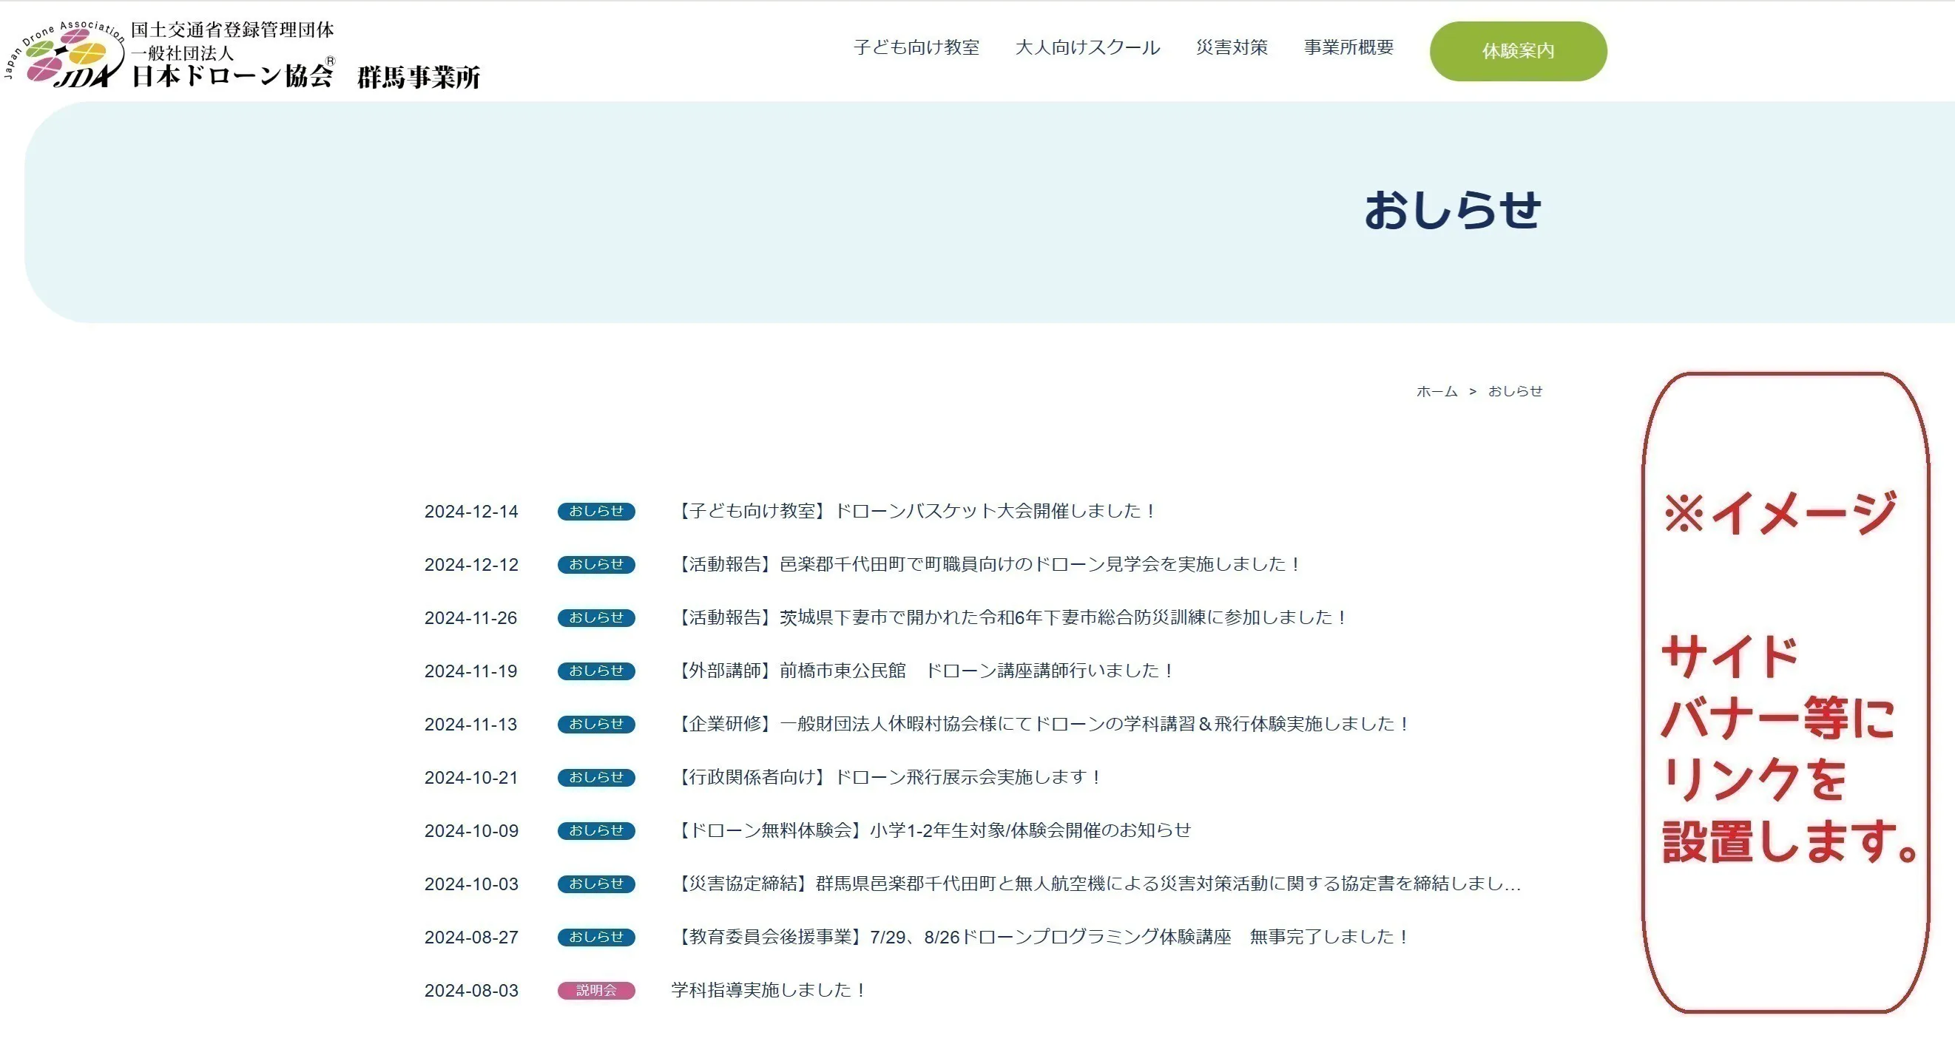
Task: Go to 災害対策 navigation page
Action: (1231, 47)
